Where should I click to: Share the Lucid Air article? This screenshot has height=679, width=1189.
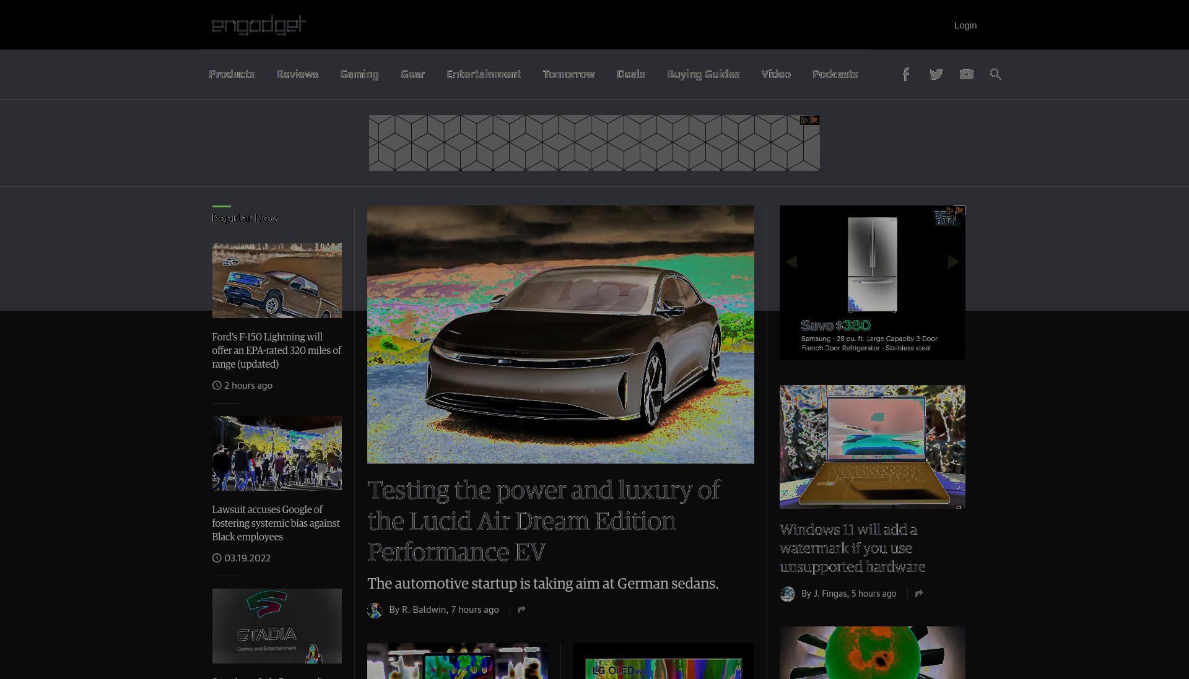click(x=521, y=610)
